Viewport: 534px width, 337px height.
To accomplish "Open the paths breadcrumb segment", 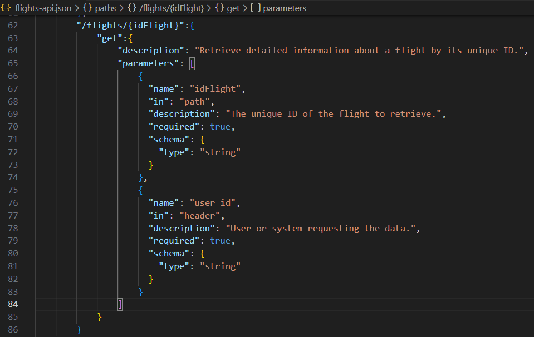I will [x=105, y=8].
